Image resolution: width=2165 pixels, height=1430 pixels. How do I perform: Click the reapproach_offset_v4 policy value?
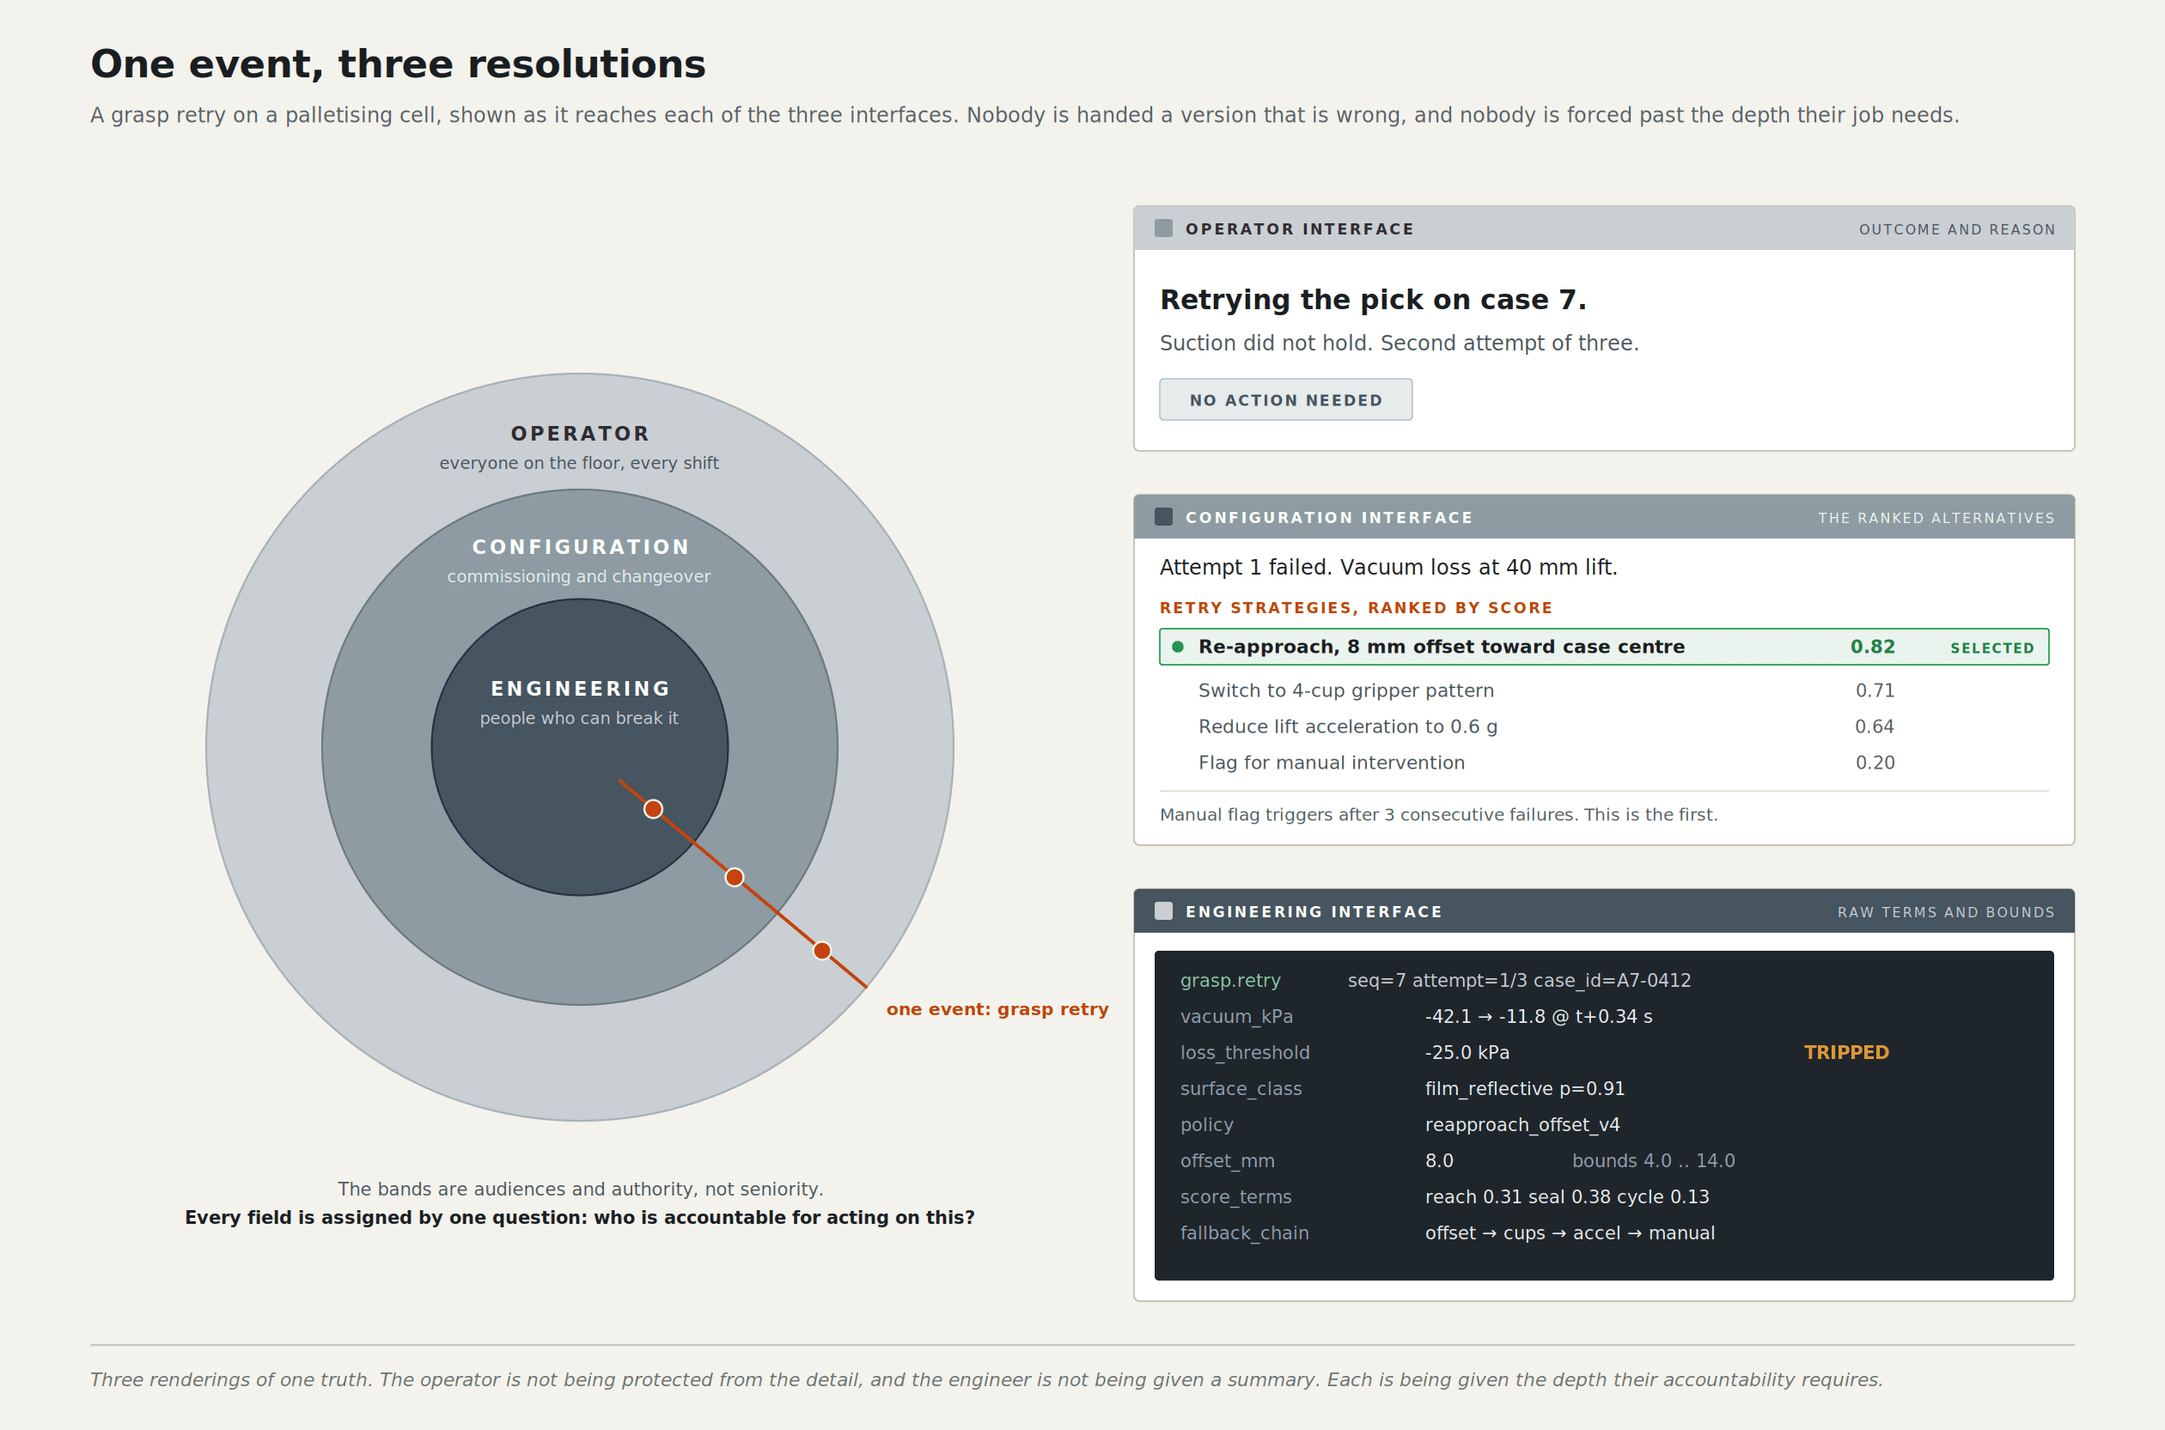click(x=1522, y=1124)
